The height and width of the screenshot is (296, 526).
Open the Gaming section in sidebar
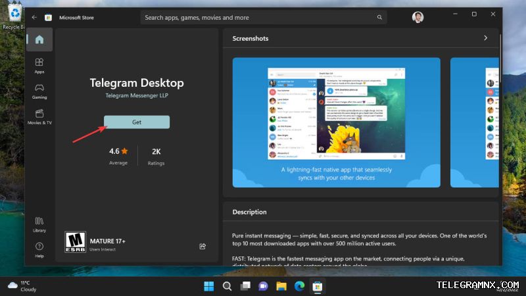pyautogui.click(x=39, y=91)
